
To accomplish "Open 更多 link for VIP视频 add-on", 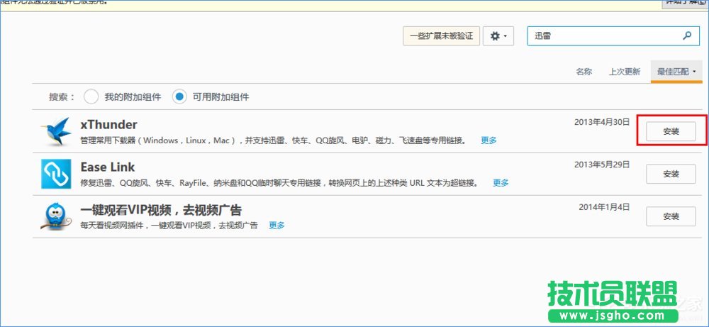I will click(277, 226).
